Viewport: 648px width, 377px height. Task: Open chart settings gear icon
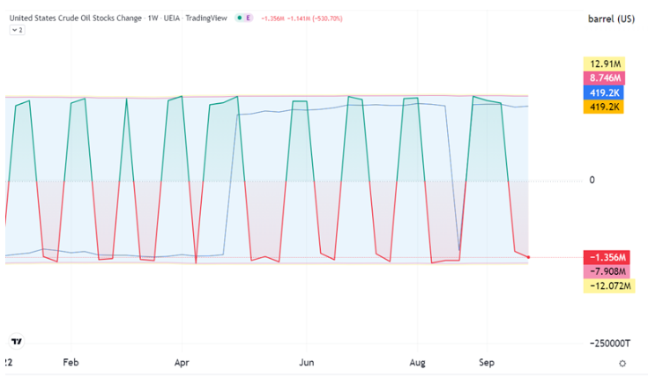pyautogui.click(x=622, y=364)
